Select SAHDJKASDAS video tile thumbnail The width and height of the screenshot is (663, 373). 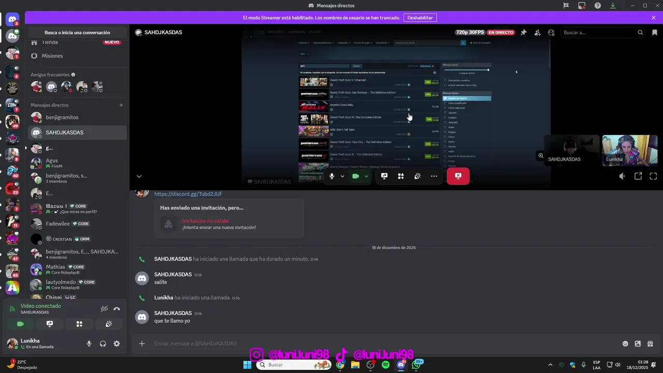click(x=572, y=150)
